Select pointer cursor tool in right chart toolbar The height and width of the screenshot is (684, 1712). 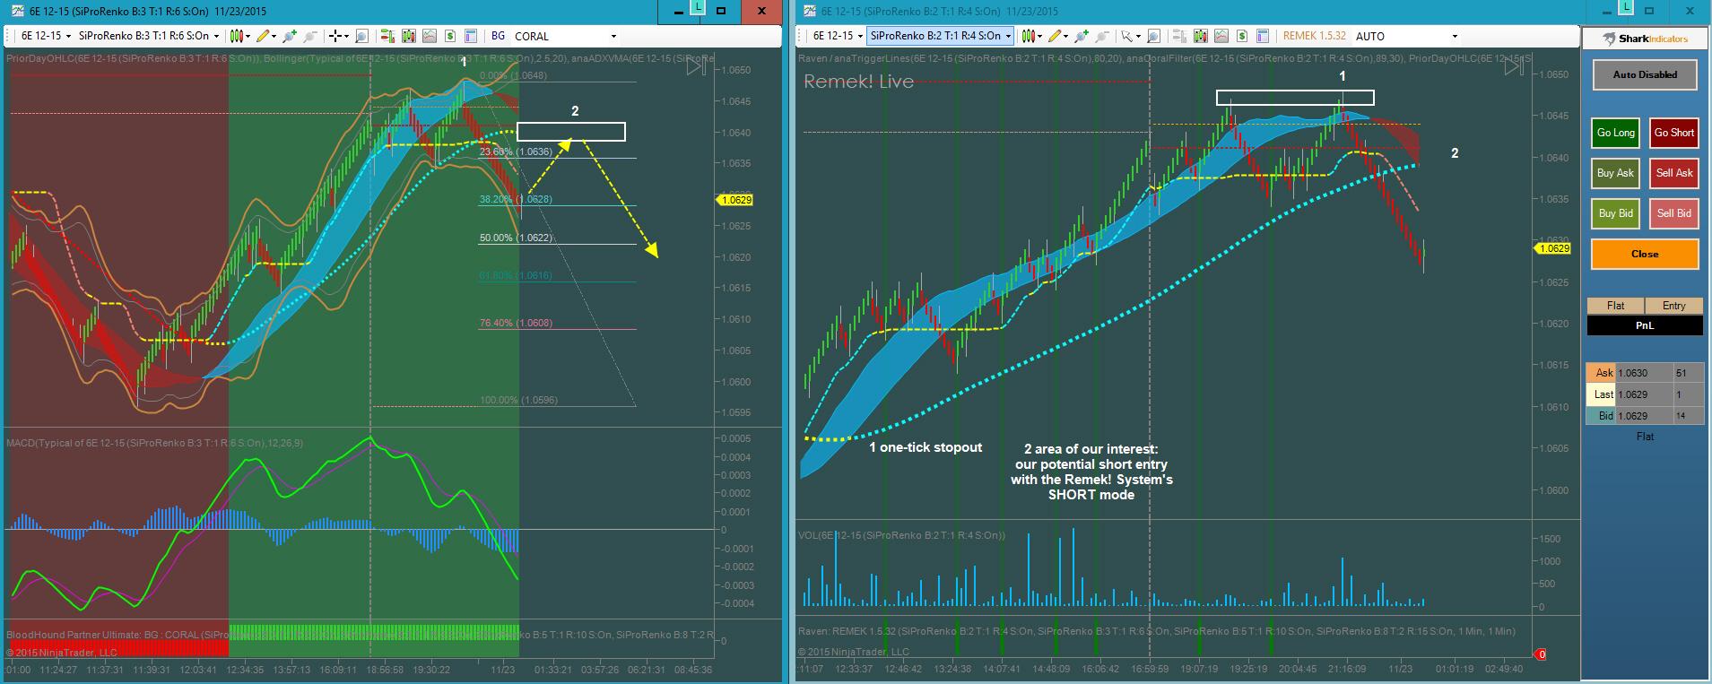[x=1126, y=36]
